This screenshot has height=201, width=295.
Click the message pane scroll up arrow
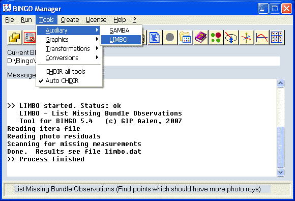[x=281, y=83]
